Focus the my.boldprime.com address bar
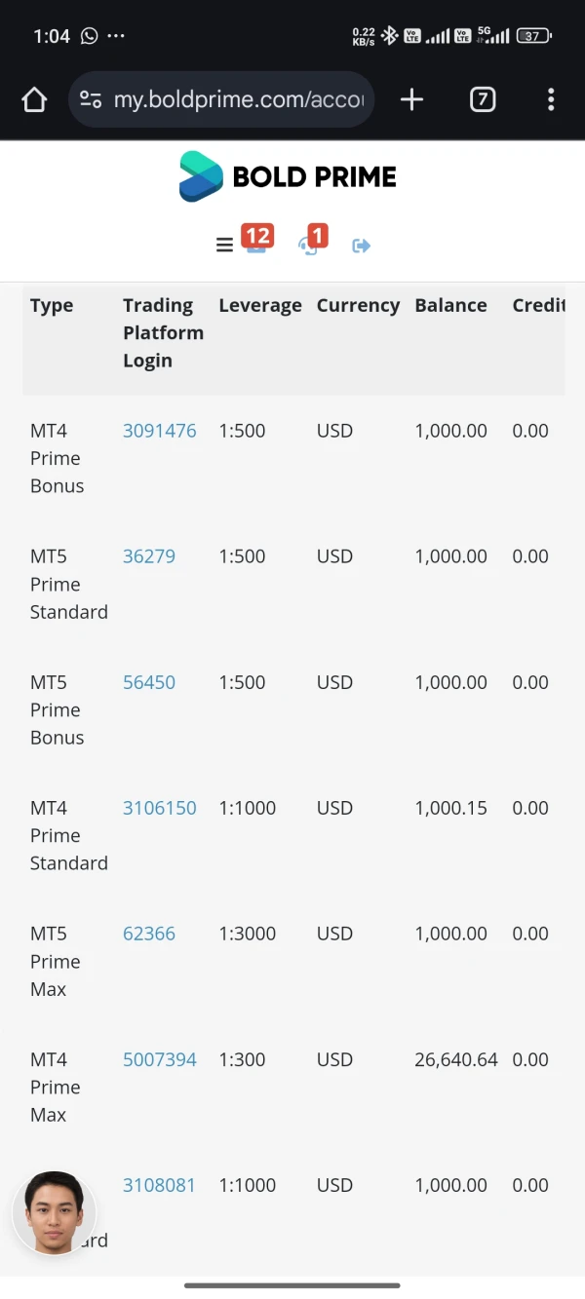 tap(239, 99)
